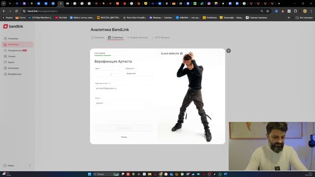Open the Windows Start menu
This screenshot has height=177, width=315.
coord(90,174)
